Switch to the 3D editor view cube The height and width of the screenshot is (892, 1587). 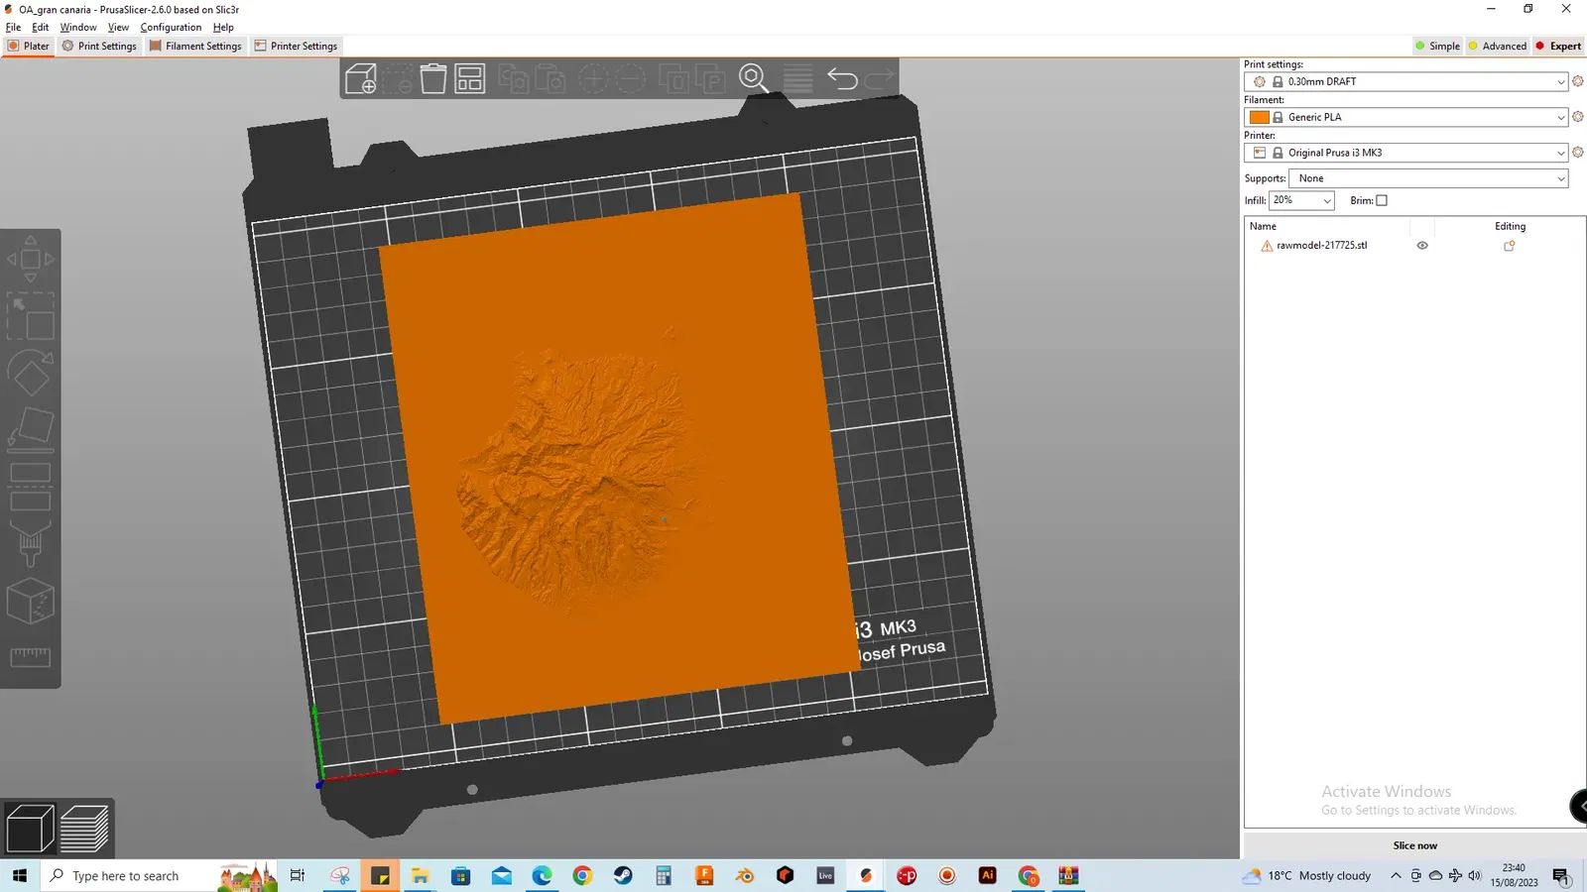[30, 829]
